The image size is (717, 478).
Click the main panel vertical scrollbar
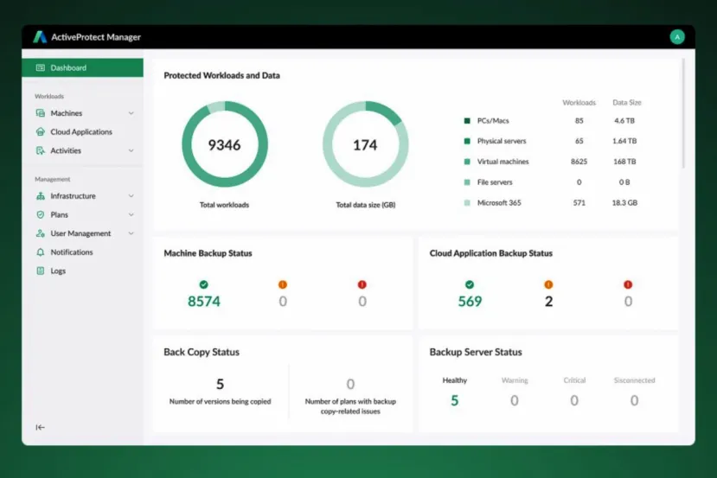683,113
